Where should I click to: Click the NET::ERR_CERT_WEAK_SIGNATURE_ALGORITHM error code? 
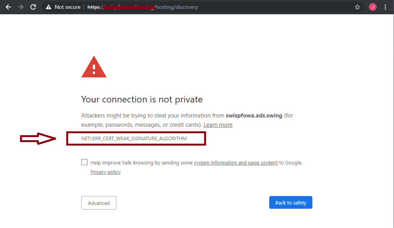tap(134, 139)
